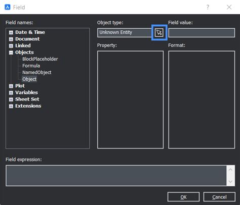Confirm with the OK button

pyautogui.click(x=183, y=197)
